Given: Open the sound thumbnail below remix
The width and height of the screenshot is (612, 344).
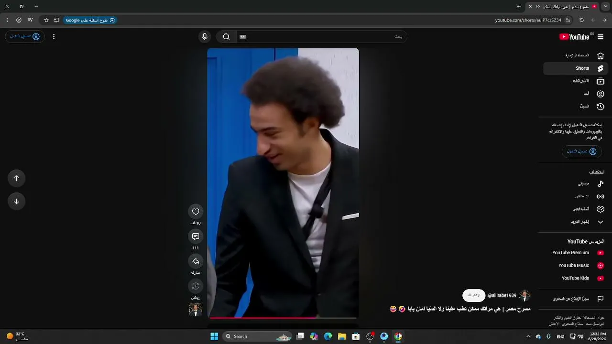Looking at the screenshot, I should (x=196, y=310).
